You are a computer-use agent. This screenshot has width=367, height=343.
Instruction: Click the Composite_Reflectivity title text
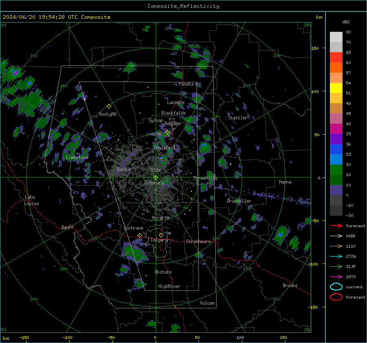pos(183,6)
